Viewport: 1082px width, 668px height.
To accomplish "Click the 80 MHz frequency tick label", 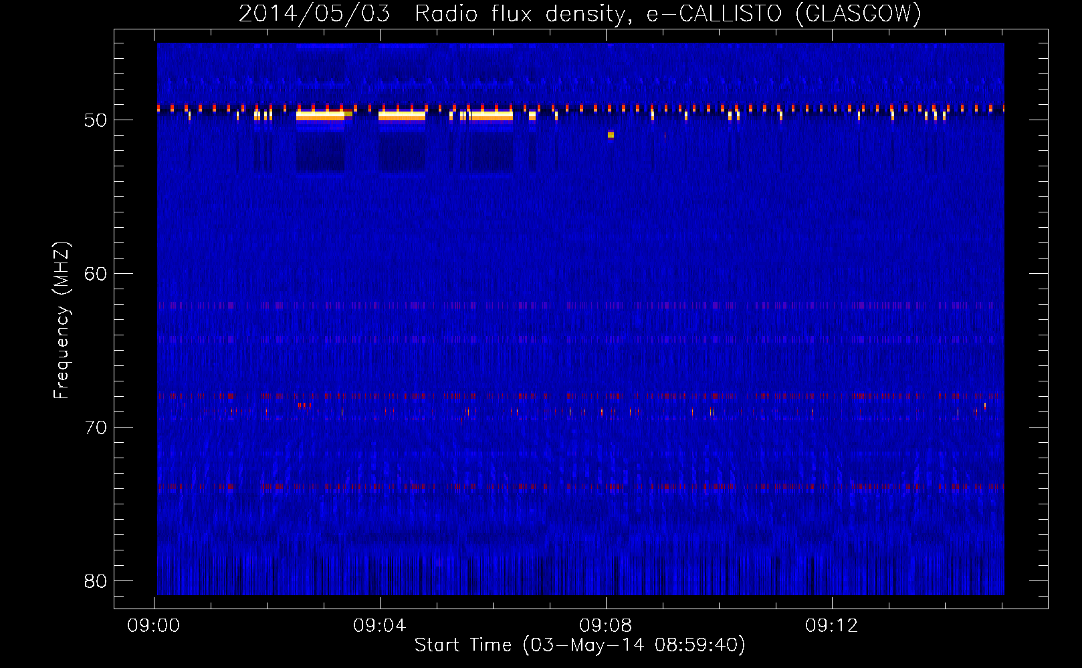I will click(96, 581).
